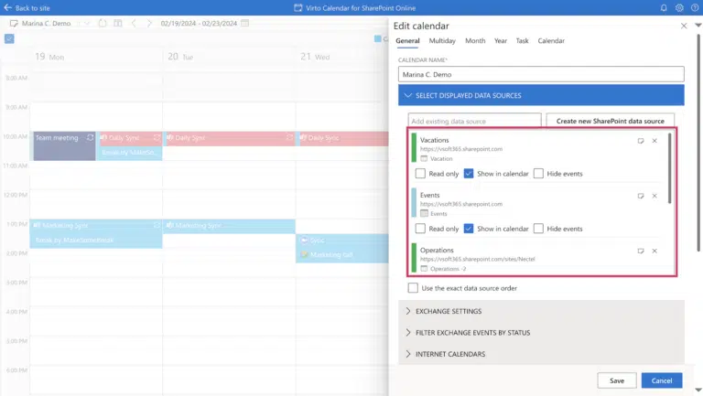Click the Edit panel scroll down arrow
The image size is (703, 396).
pos(698,390)
